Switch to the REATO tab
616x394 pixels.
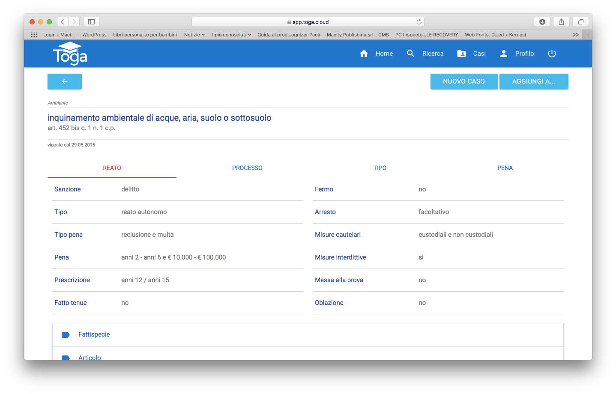coord(112,168)
